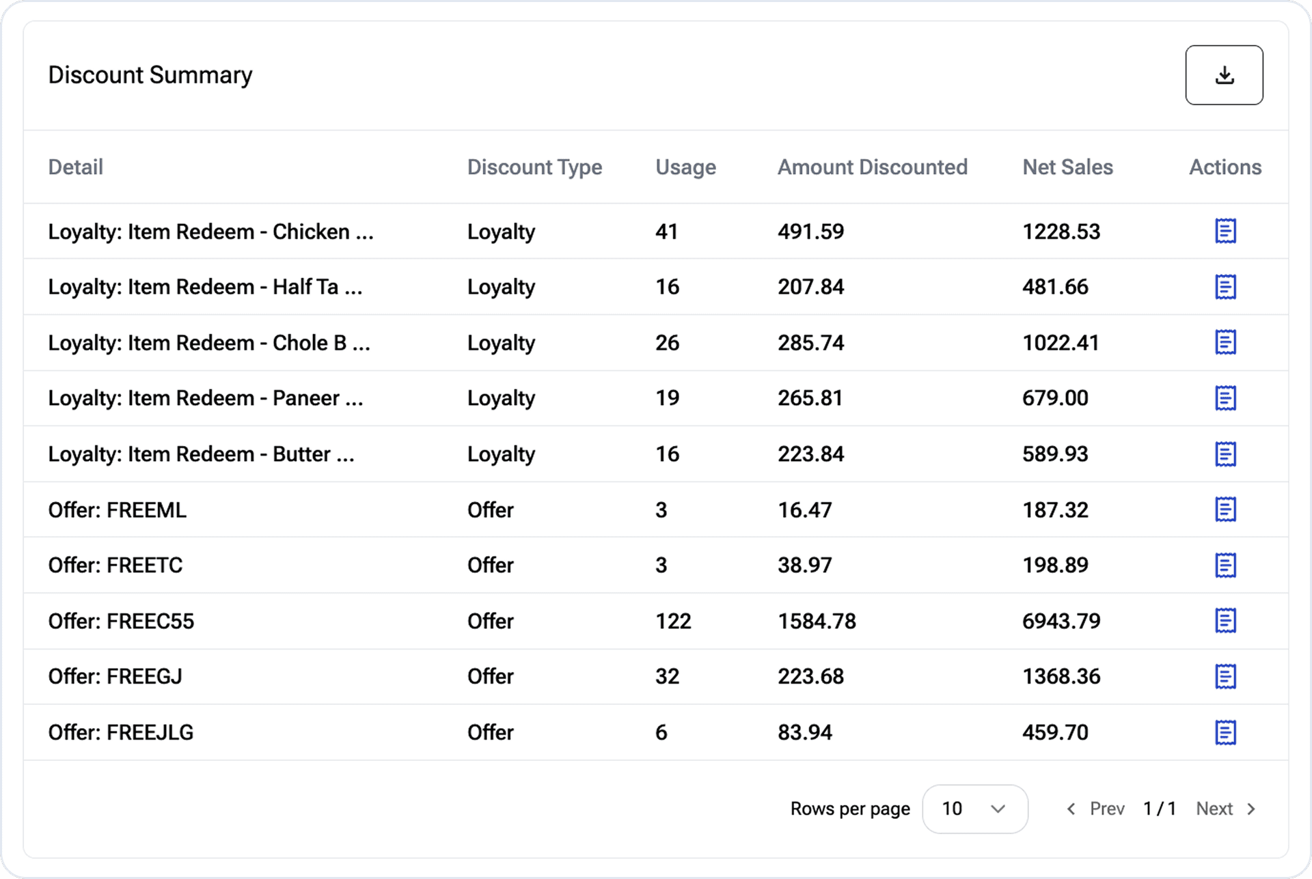The image size is (1312, 879).
Task: Download the Discount Summary report
Action: [x=1224, y=75]
